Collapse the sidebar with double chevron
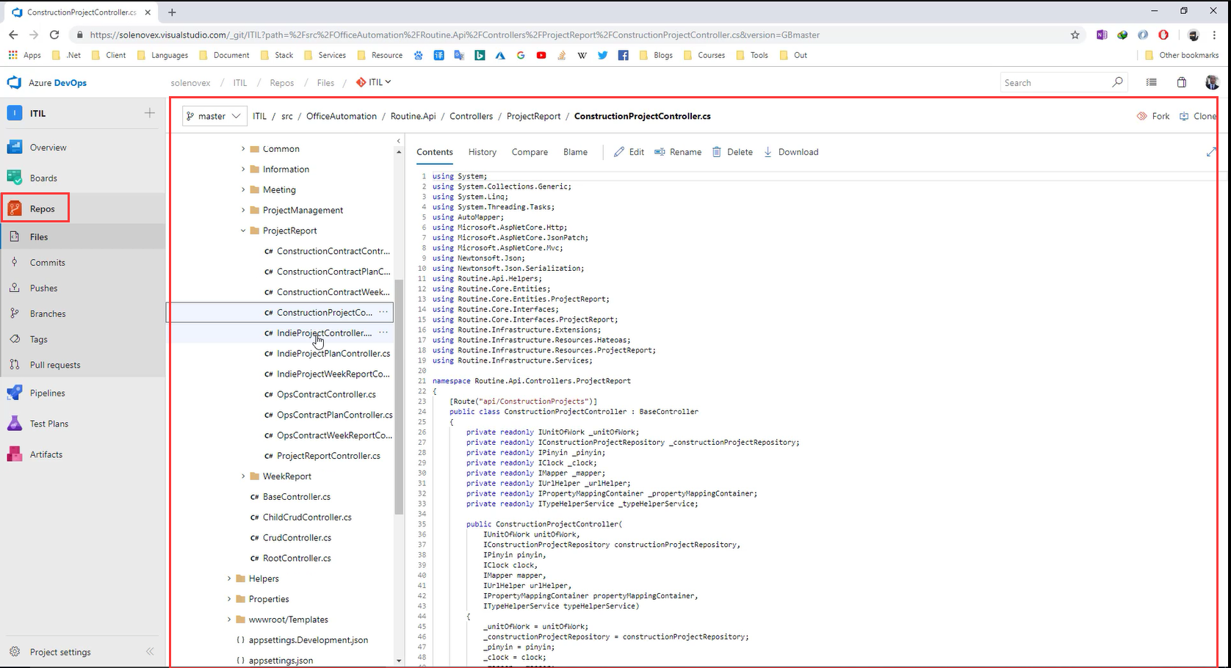 click(150, 652)
